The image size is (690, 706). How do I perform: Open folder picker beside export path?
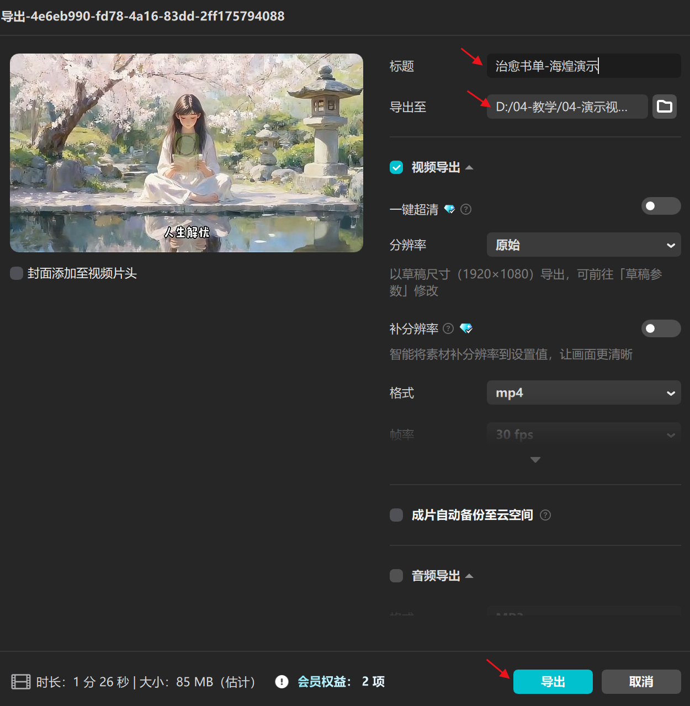[x=664, y=107]
